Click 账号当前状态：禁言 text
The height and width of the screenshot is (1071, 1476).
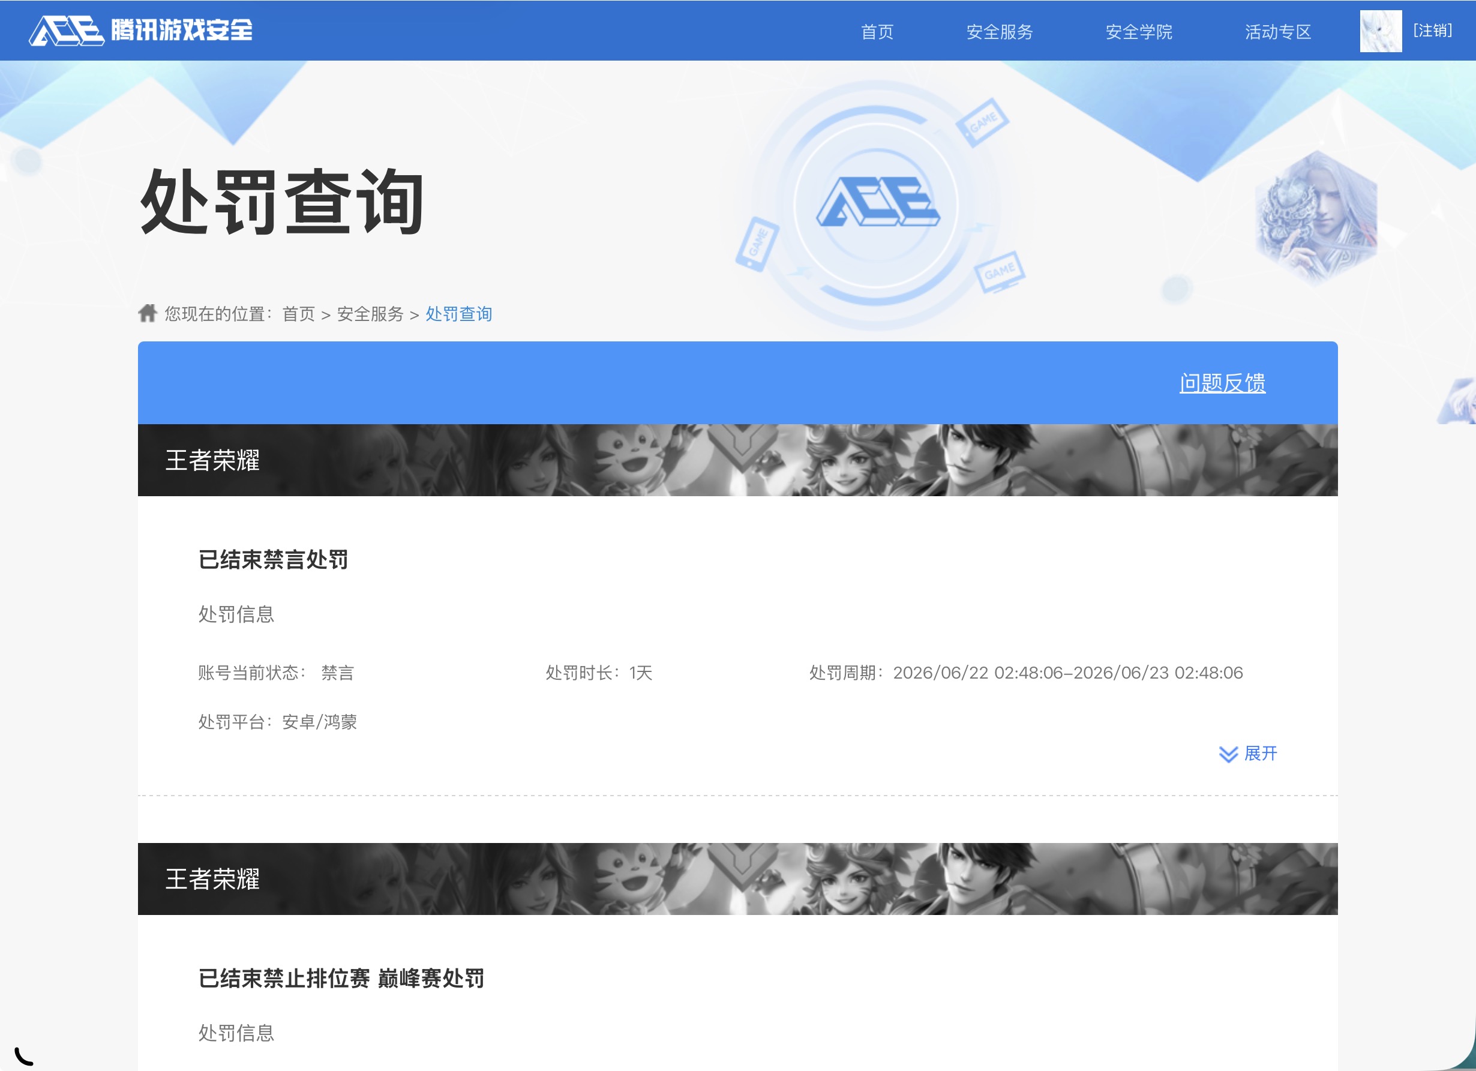click(276, 672)
